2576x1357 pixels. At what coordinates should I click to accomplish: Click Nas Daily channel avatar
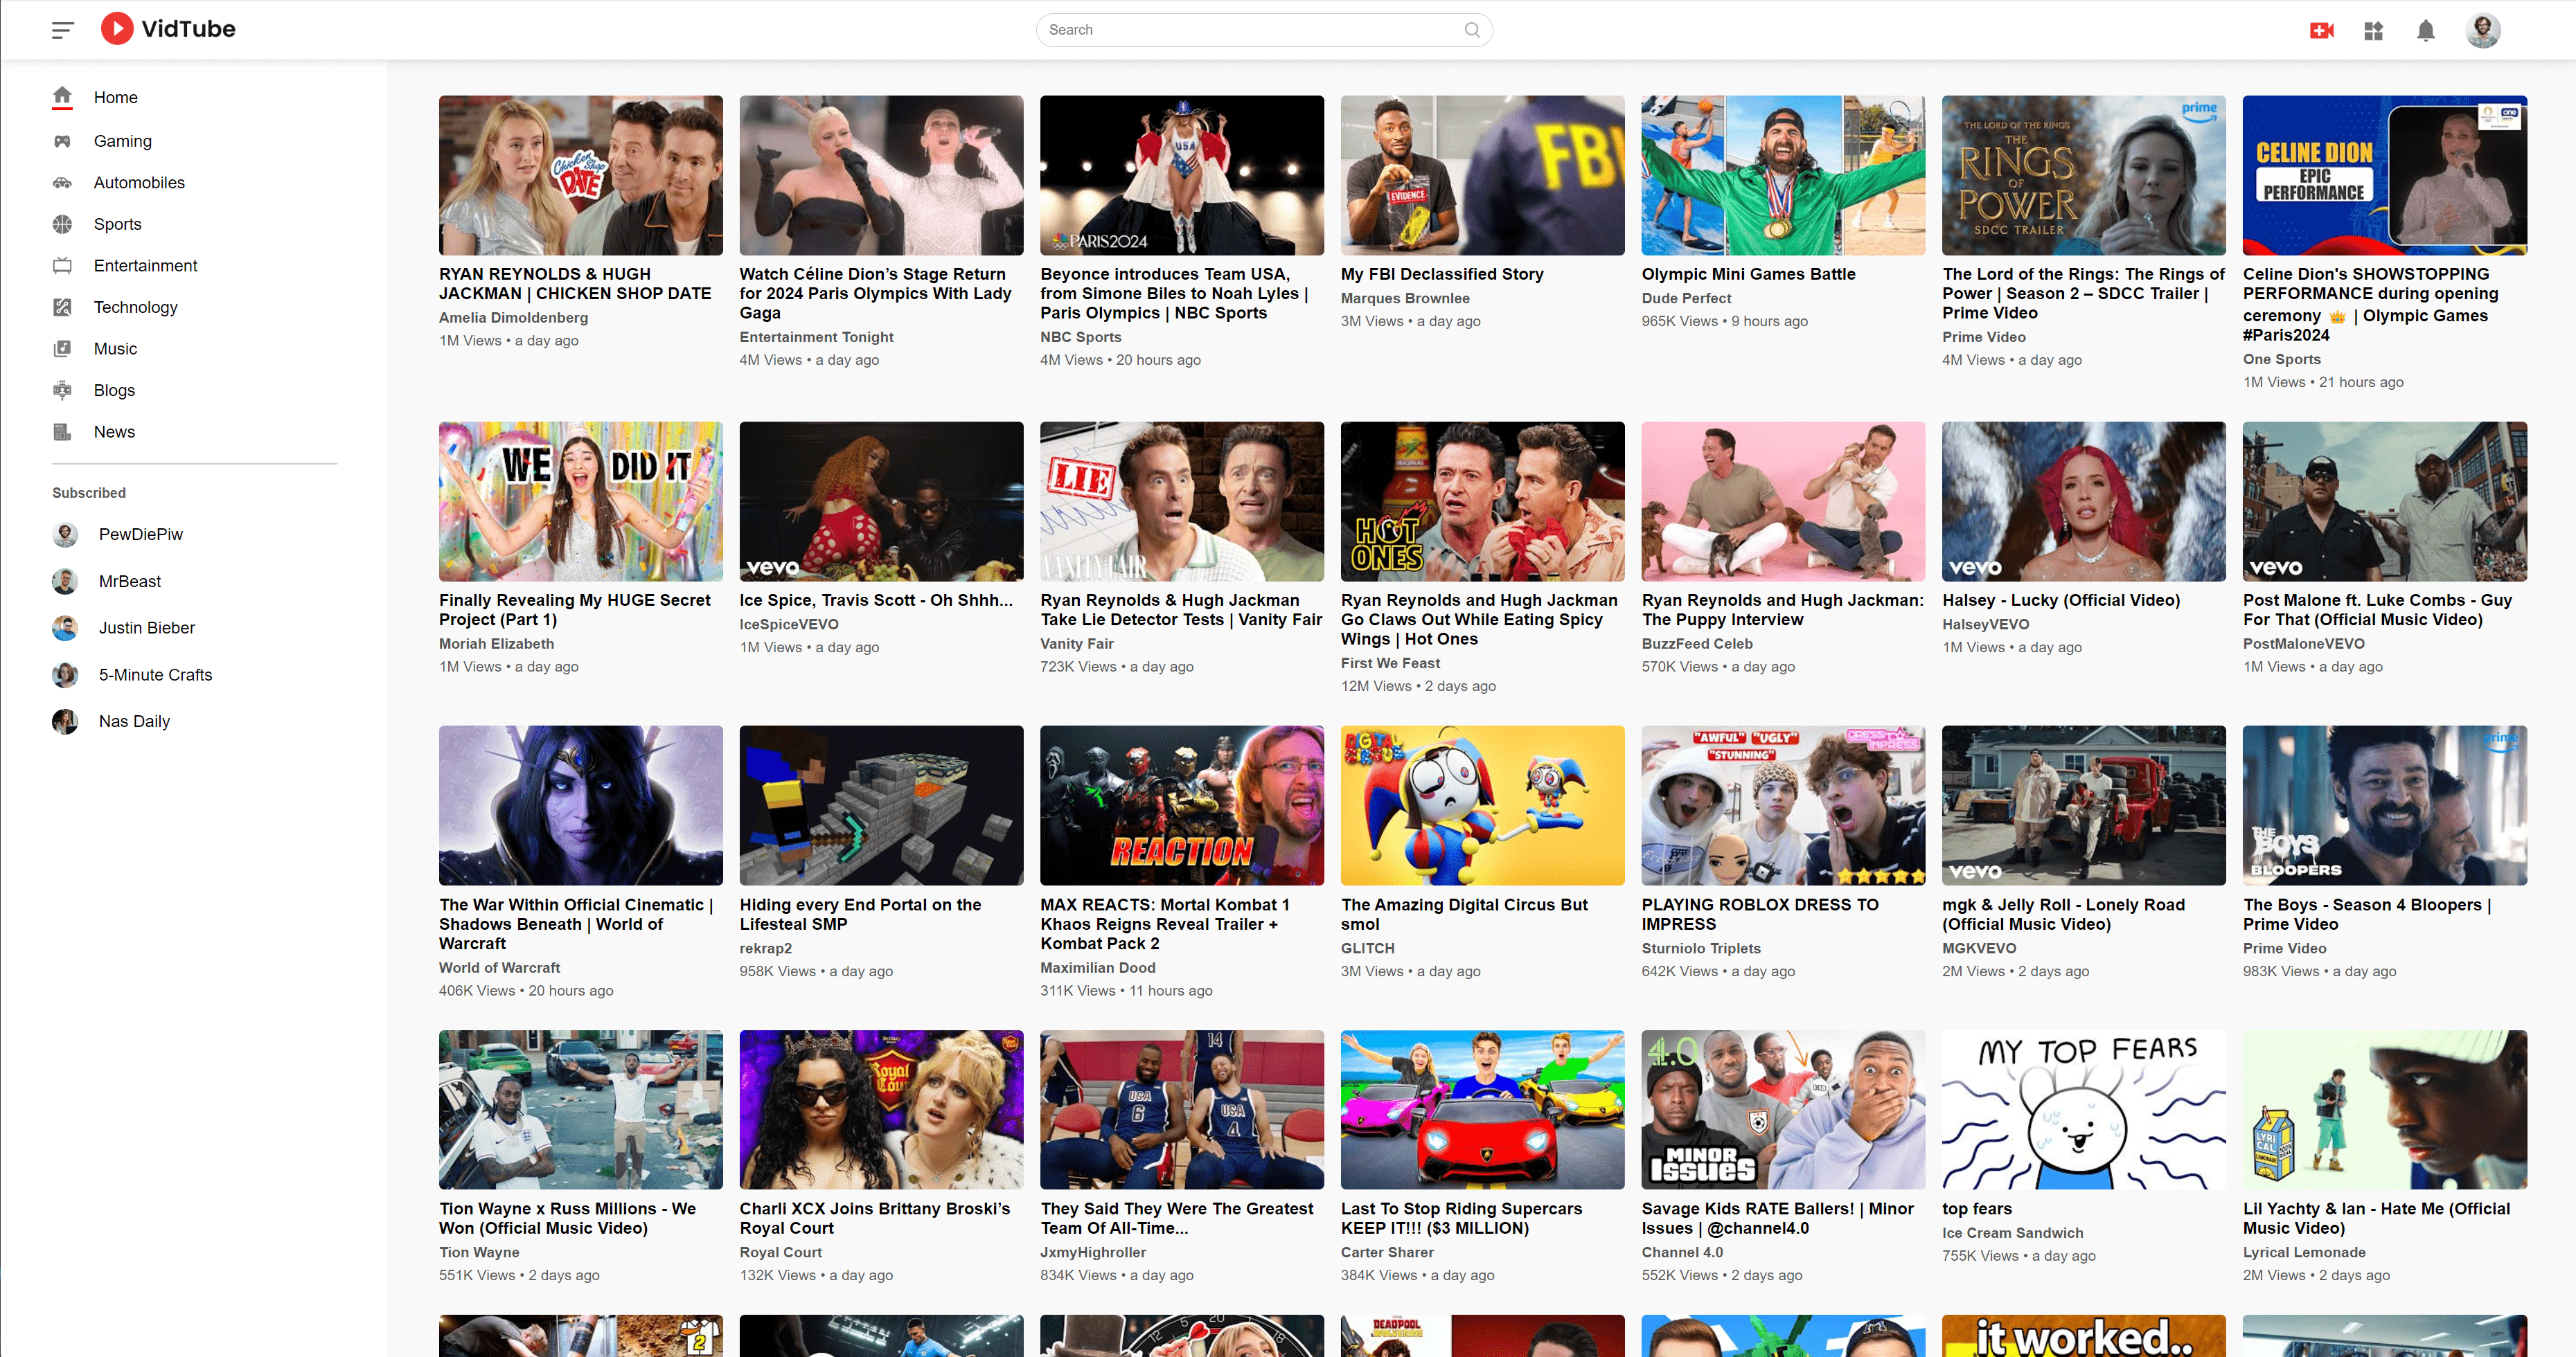tap(65, 721)
